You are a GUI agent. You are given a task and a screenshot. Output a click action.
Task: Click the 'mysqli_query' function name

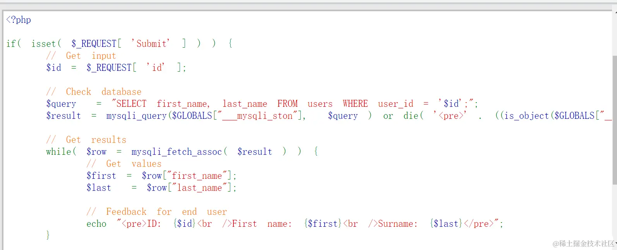(136, 116)
